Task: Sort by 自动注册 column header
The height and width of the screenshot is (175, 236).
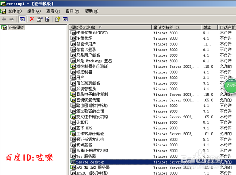Action: (x=227, y=27)
